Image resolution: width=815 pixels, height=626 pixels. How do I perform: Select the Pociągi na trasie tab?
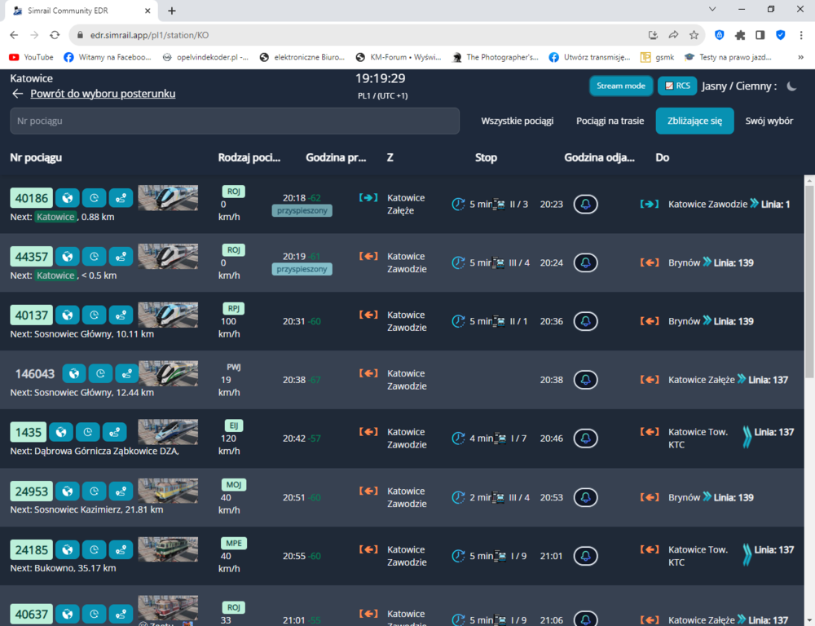coord(610,121)
